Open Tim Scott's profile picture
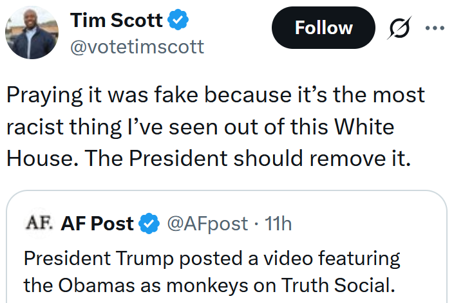This screenshot has width=454, height=303. (32, 32)
